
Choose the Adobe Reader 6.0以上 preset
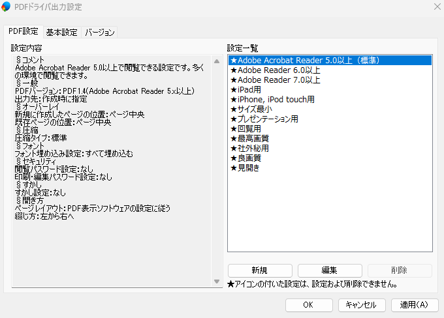pos(275,70)
